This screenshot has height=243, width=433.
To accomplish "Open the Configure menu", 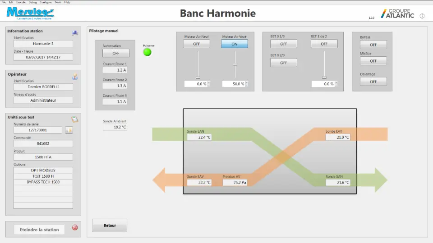I will (46, 2).
